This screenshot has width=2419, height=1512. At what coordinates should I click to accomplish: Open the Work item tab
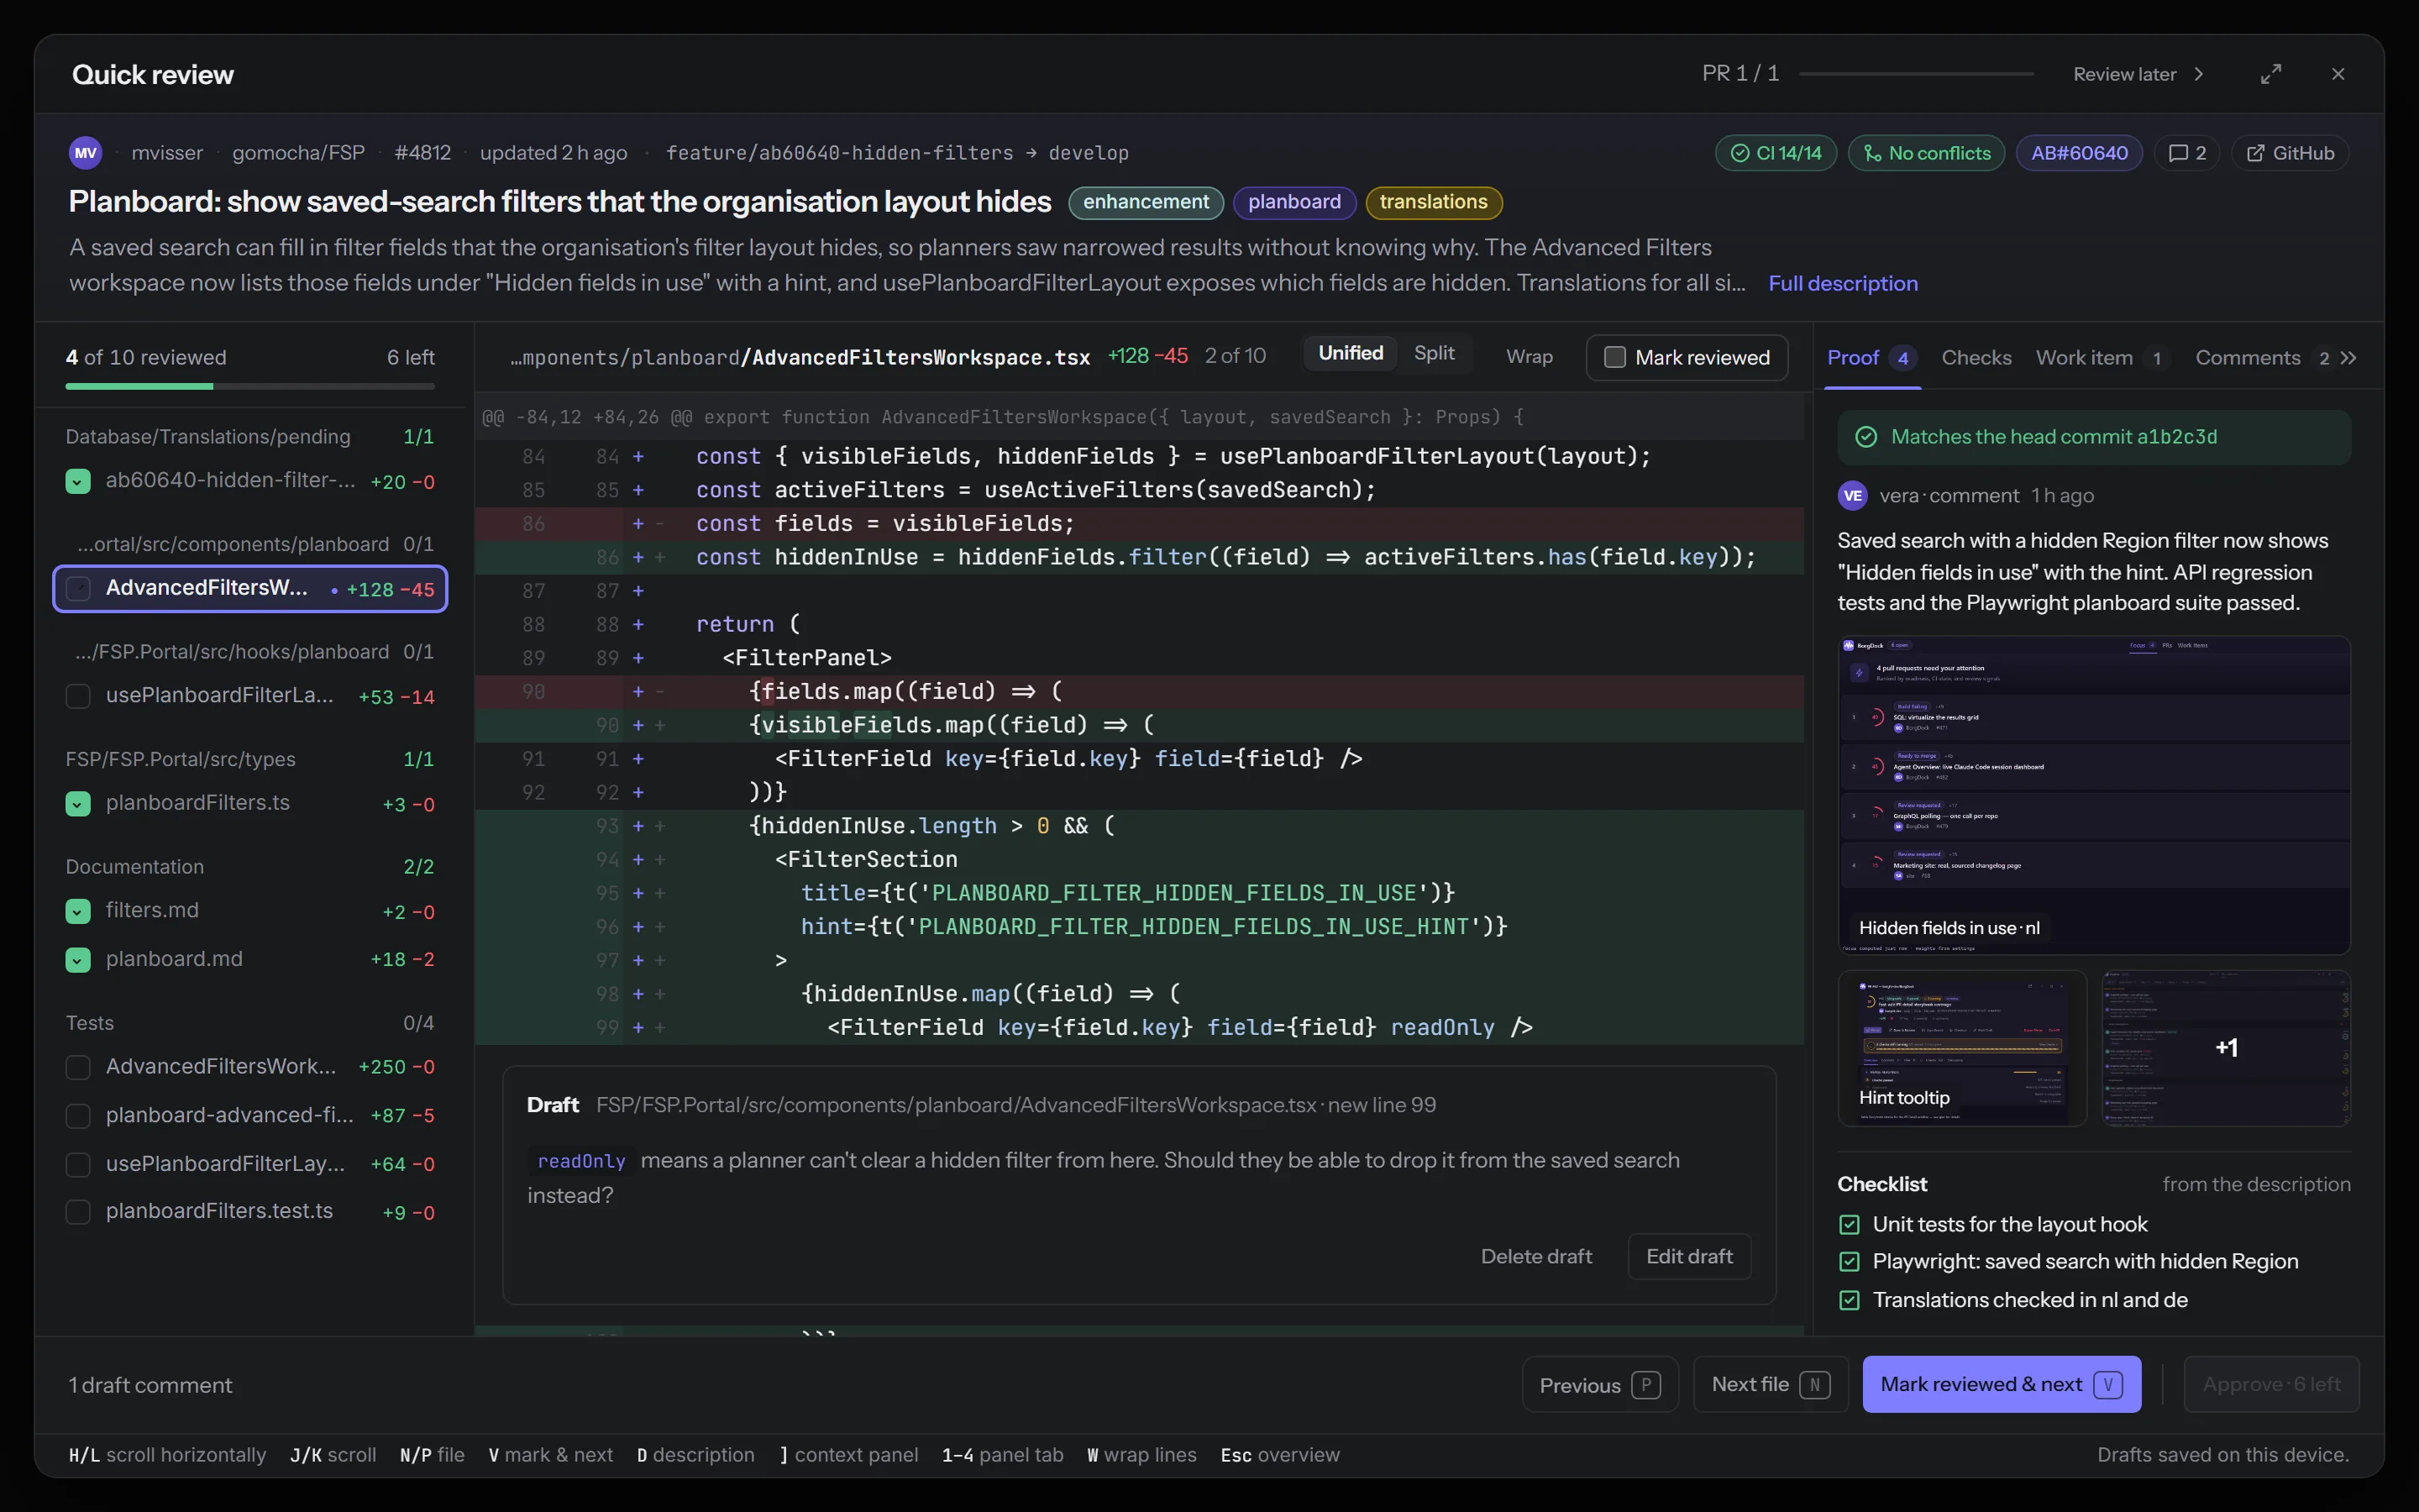2102,358
